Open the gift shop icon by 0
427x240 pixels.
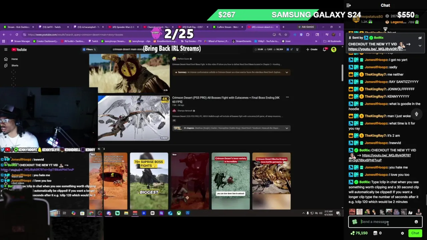point(375,233)
